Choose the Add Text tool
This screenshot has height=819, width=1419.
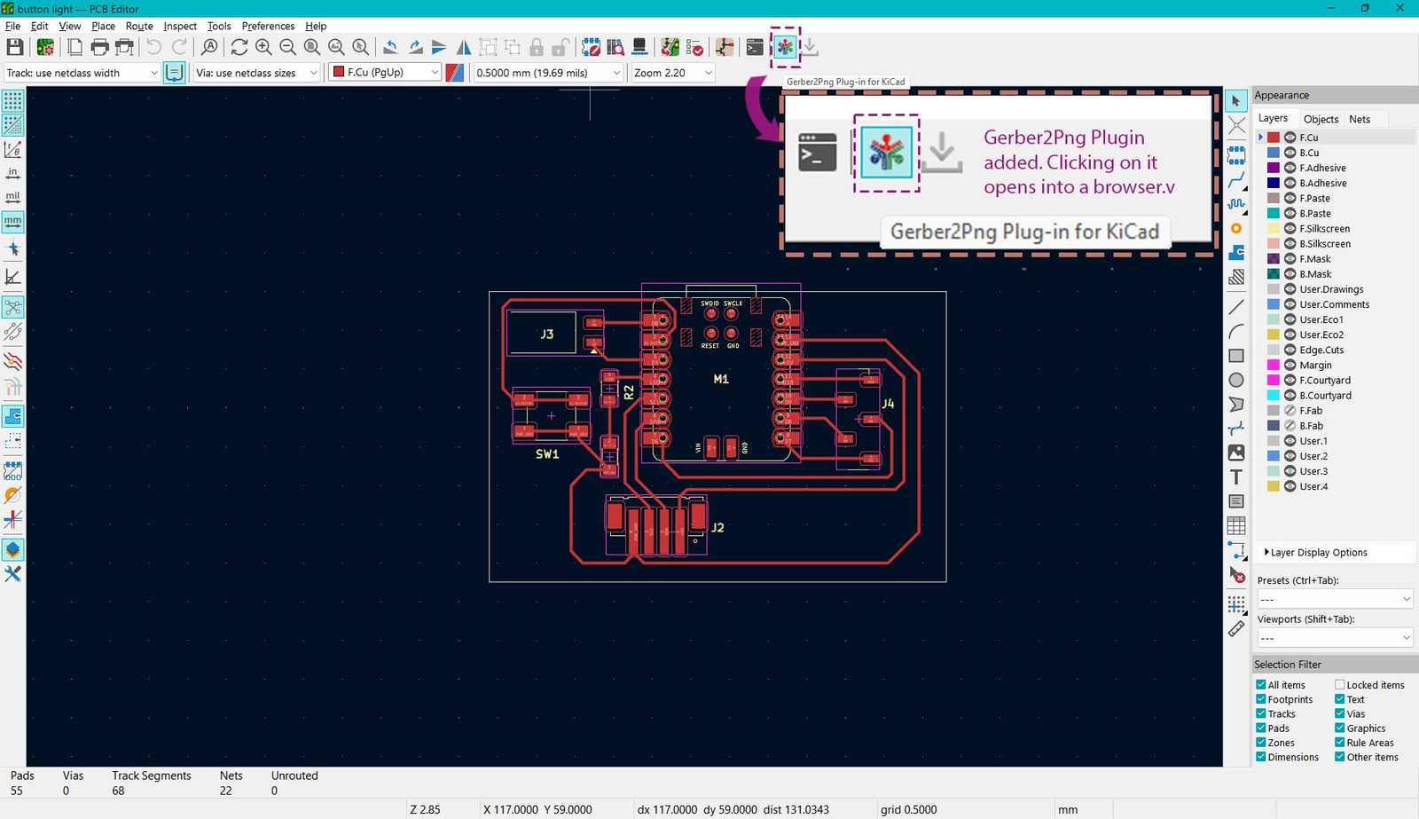coord(1236,477)
